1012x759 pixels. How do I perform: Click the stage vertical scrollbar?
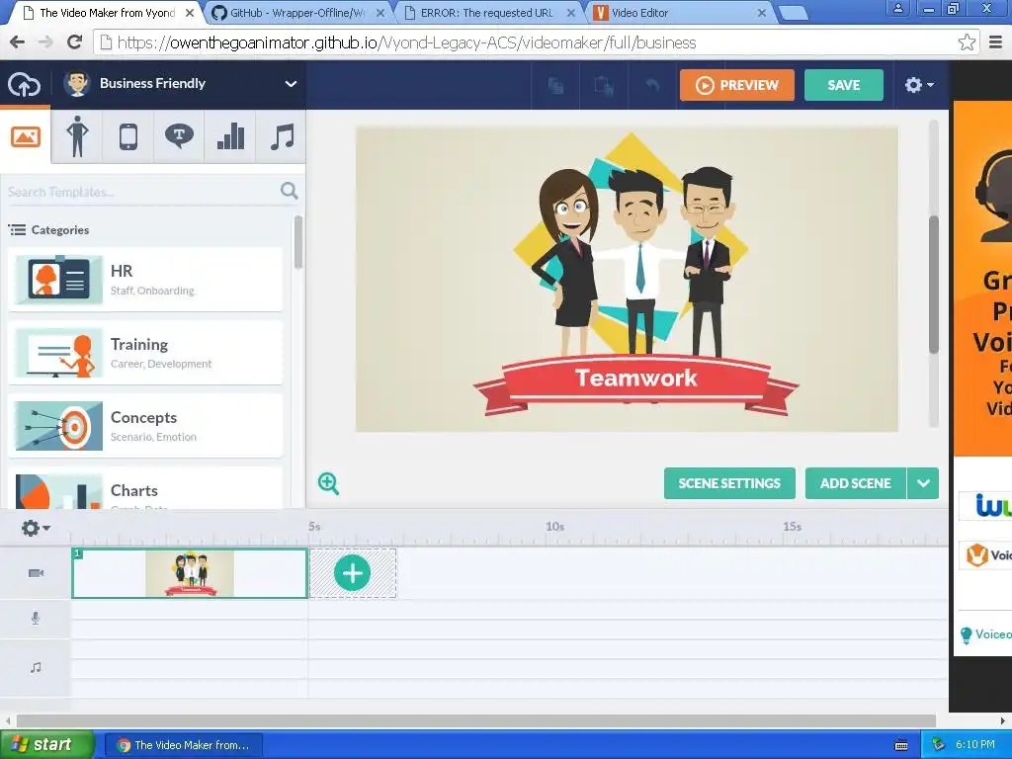[933, 285]
